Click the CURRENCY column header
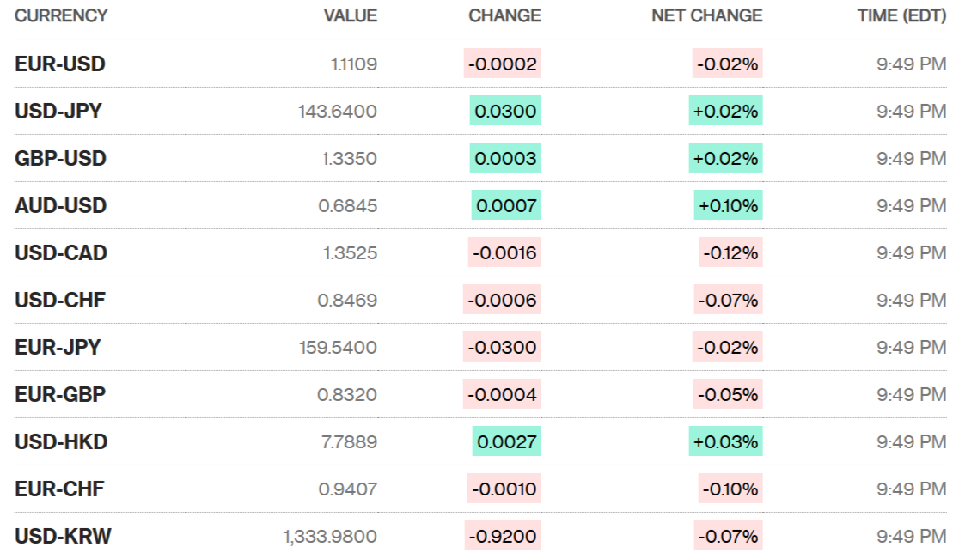965x553 pixels. click(61, 15)
